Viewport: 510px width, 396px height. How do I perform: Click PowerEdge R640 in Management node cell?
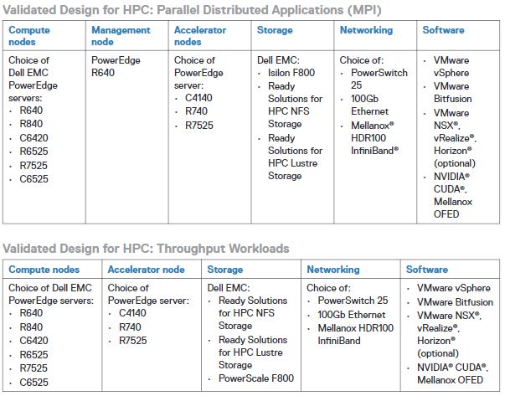[116, 66]
